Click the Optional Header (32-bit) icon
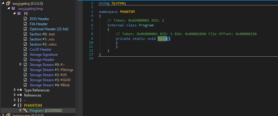This screenshot has height=116, width=278. 25,29
